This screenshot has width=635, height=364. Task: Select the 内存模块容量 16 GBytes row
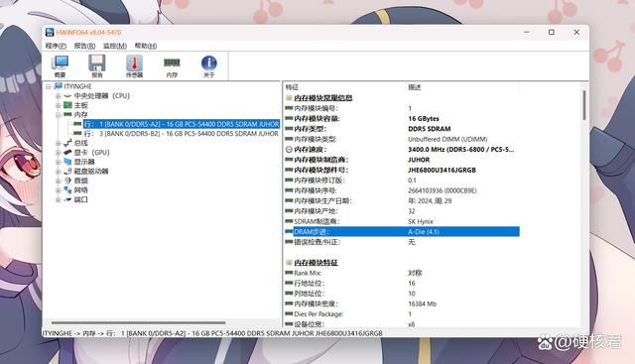pyautogui.click(x=402, y=119)
